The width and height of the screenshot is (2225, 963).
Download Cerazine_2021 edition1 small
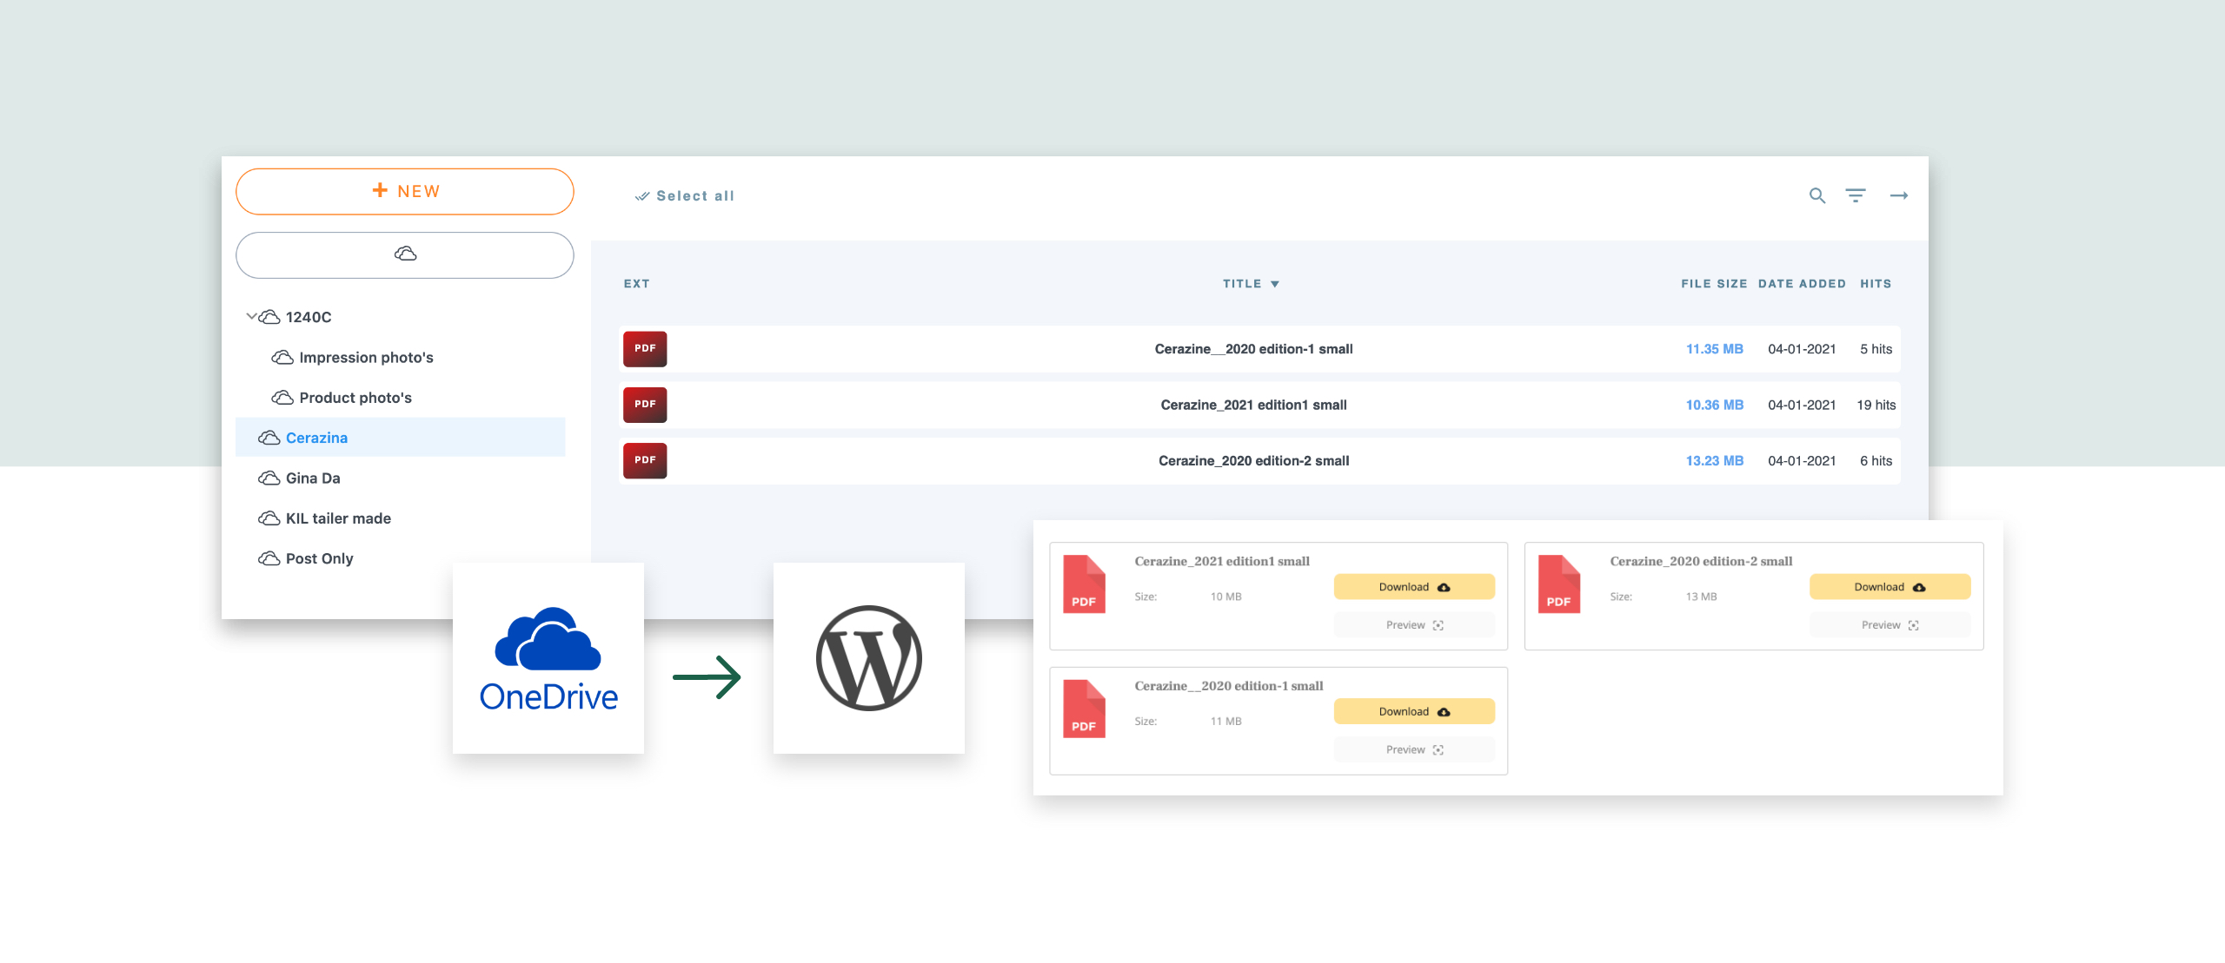(1414, 586)
